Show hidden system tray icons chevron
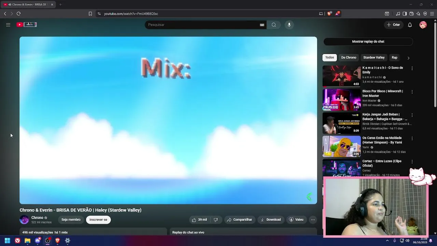This screenshot has height=246, width=437. point(387,241)
